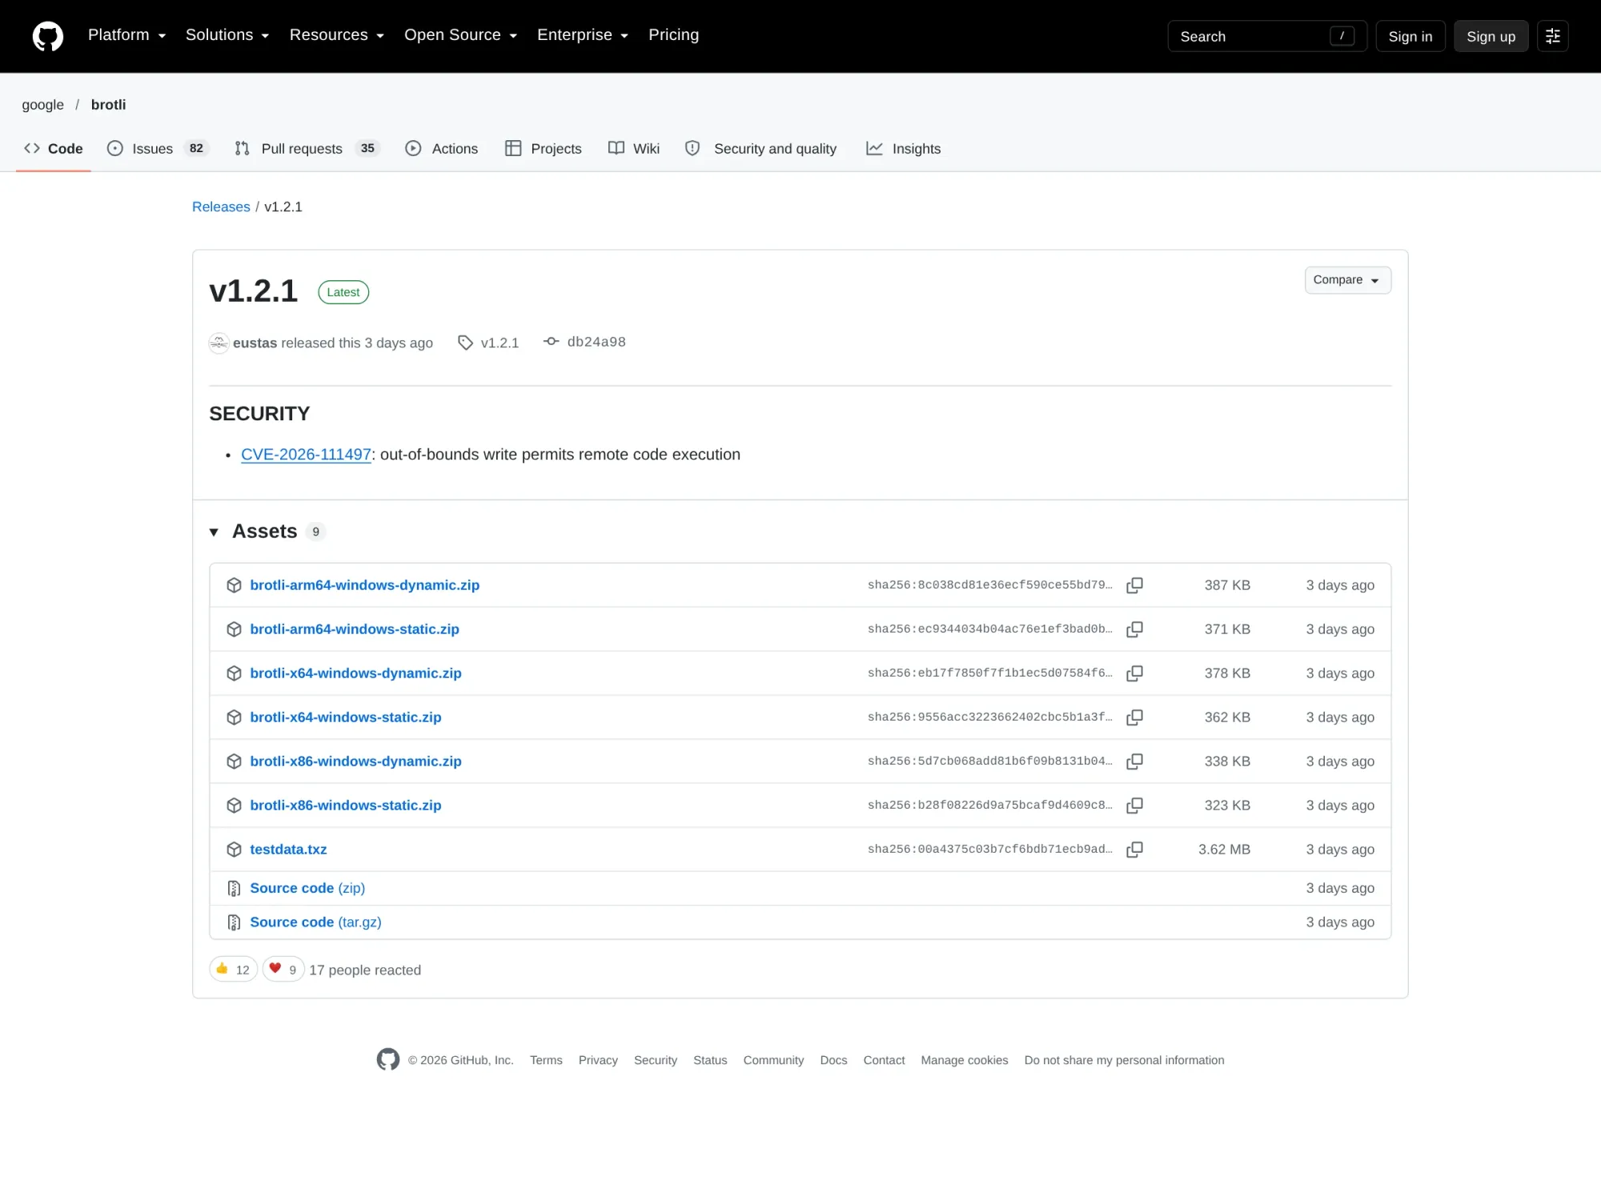Open the CVE-2026-111497 link

tap(306, 454)
